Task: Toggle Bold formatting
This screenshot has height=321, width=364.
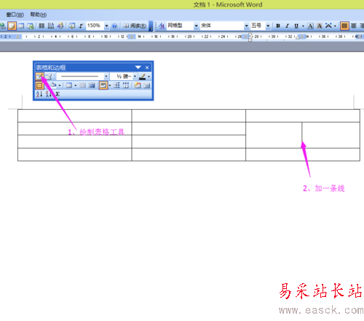Action: pos(278,25)
